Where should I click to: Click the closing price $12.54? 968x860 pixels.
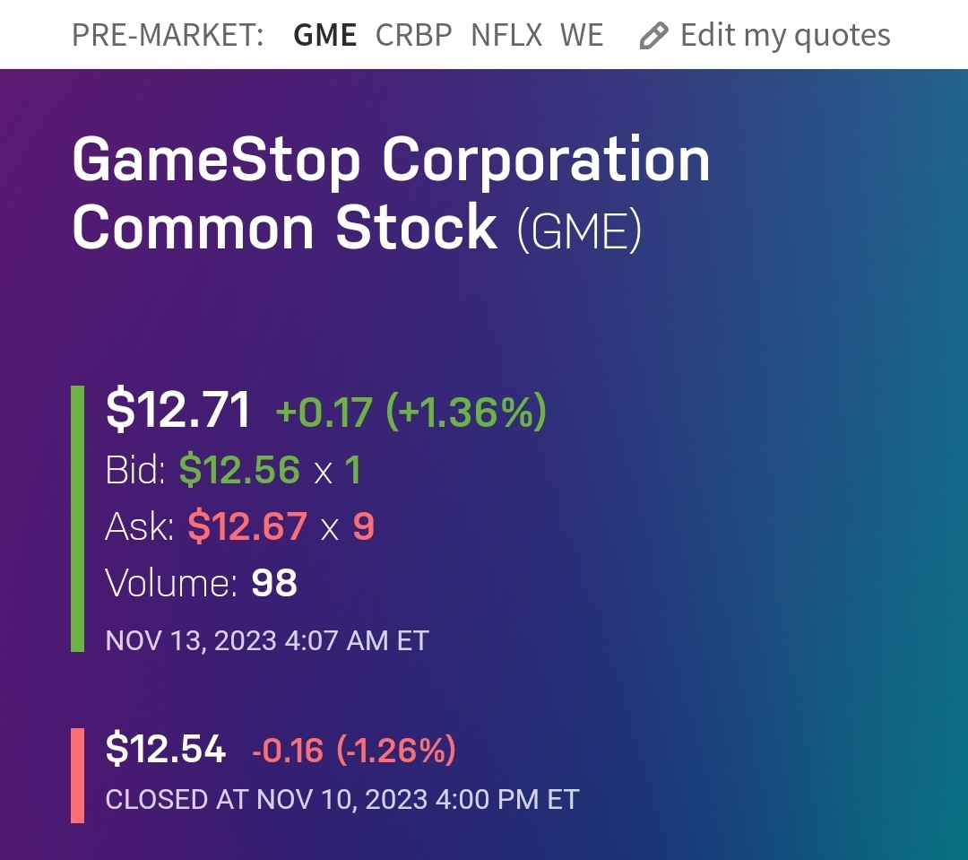point(166,749)
